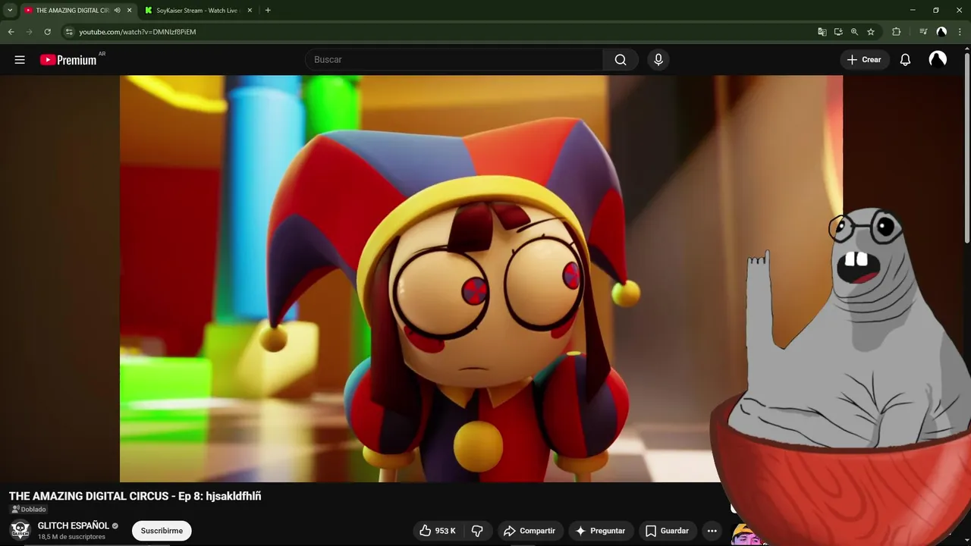Click the address bar URL
971x546 pixels.
(137, 32)
